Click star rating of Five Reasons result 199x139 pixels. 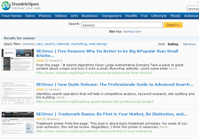pyautogui.click(x=40, y=61)
